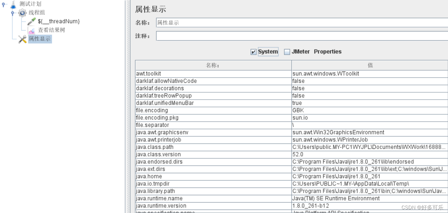Click the sun.awt.windows.WPrinterJob value

370,140
